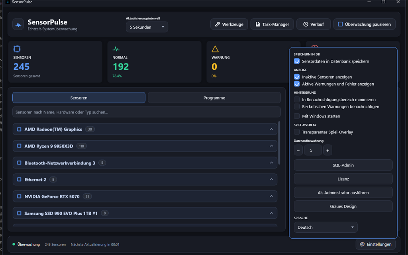Click the clock icon in Verlauf
Image resolution: width=408 pixels, height=255 pixels.
tap(306, 24)
